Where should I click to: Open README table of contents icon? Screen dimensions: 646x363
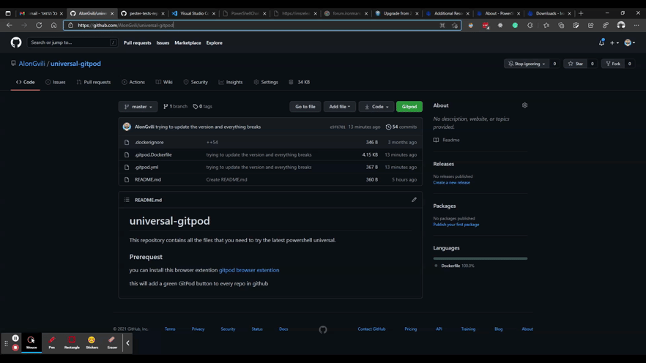tap(127, 200)
